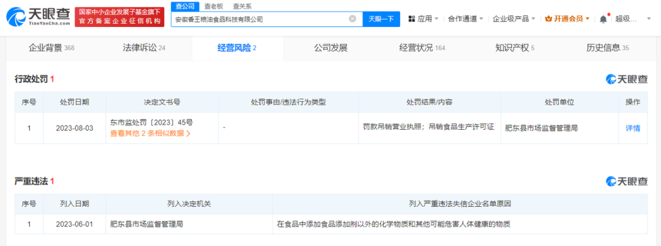This screenshot has height=246, width=661.
Task: Clear the search box with X icon
Action: coord(353,19)
